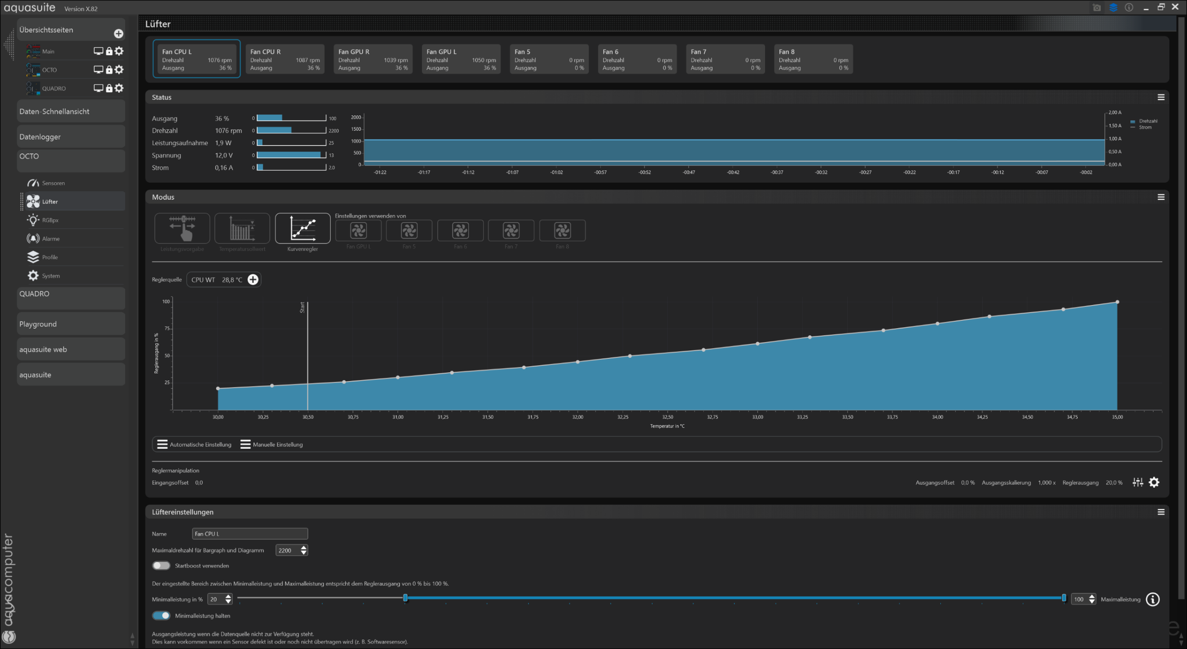Choose the Temperatursollwert mode icon
The height and width of the screenshot is (649, 1187).
(242, 228)
